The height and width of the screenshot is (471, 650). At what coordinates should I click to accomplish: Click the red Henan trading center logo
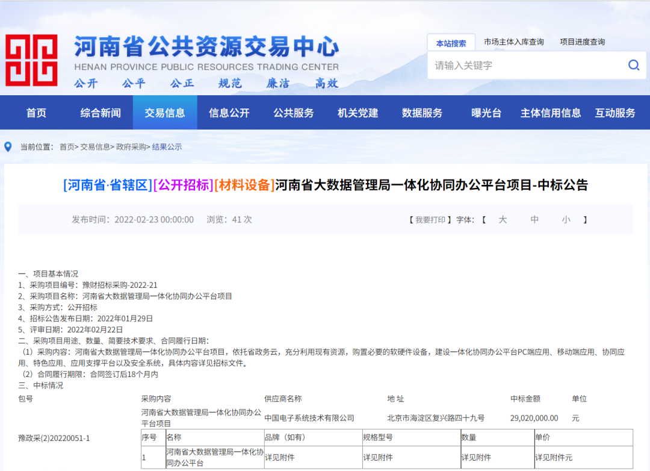31,60
